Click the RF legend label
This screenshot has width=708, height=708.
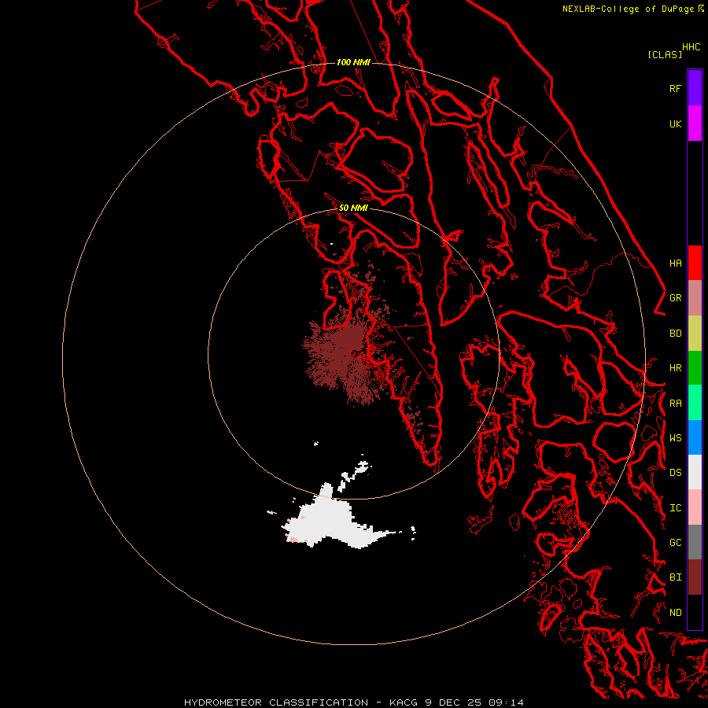(675, 88)
